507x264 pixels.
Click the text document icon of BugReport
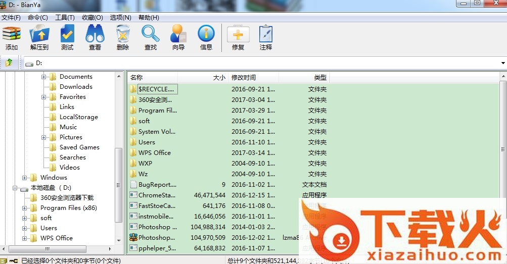point(133,185)
